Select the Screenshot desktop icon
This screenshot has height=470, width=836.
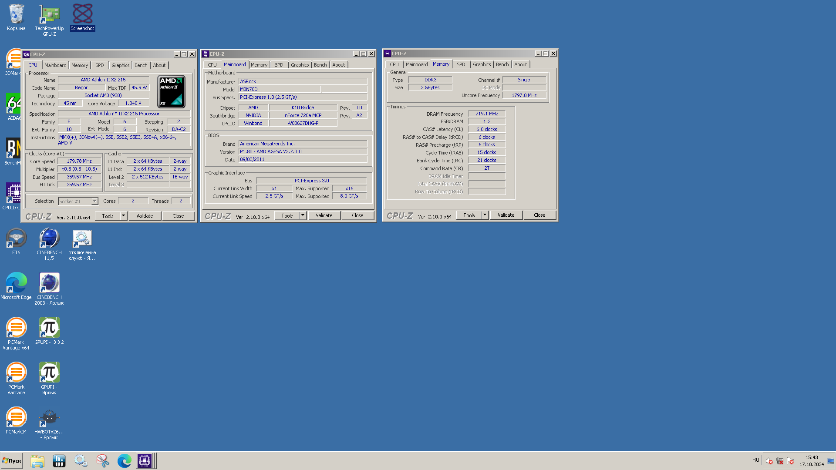tap(82, 17)
